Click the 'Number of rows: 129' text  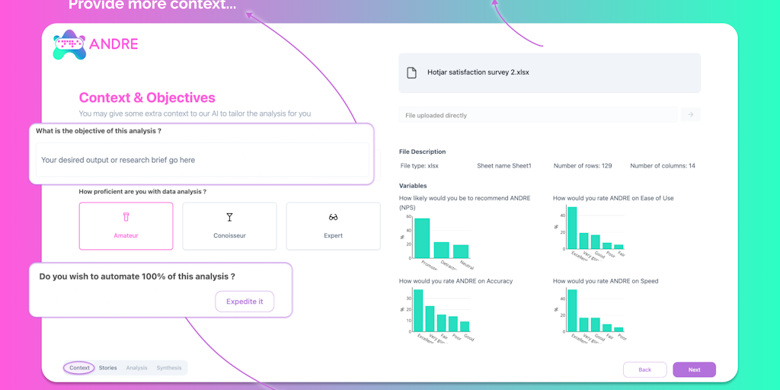(583, 165)
